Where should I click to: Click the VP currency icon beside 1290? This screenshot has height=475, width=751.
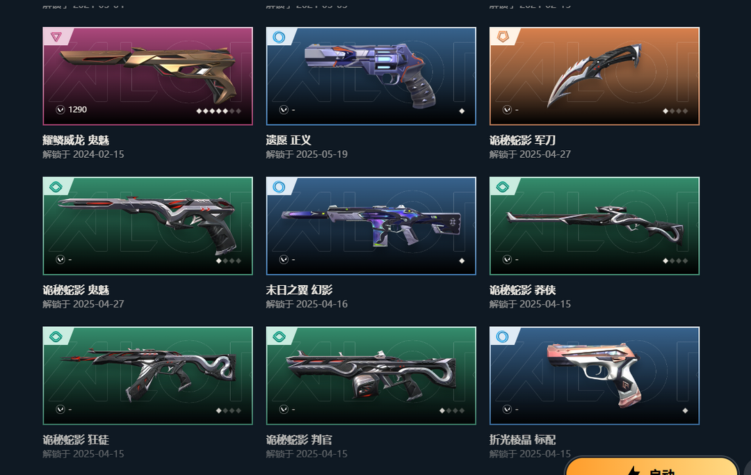point(60,110)
